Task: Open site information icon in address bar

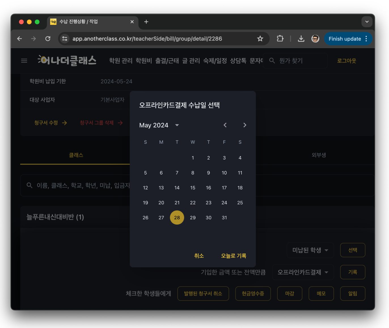Action: [x=65, y=39]
